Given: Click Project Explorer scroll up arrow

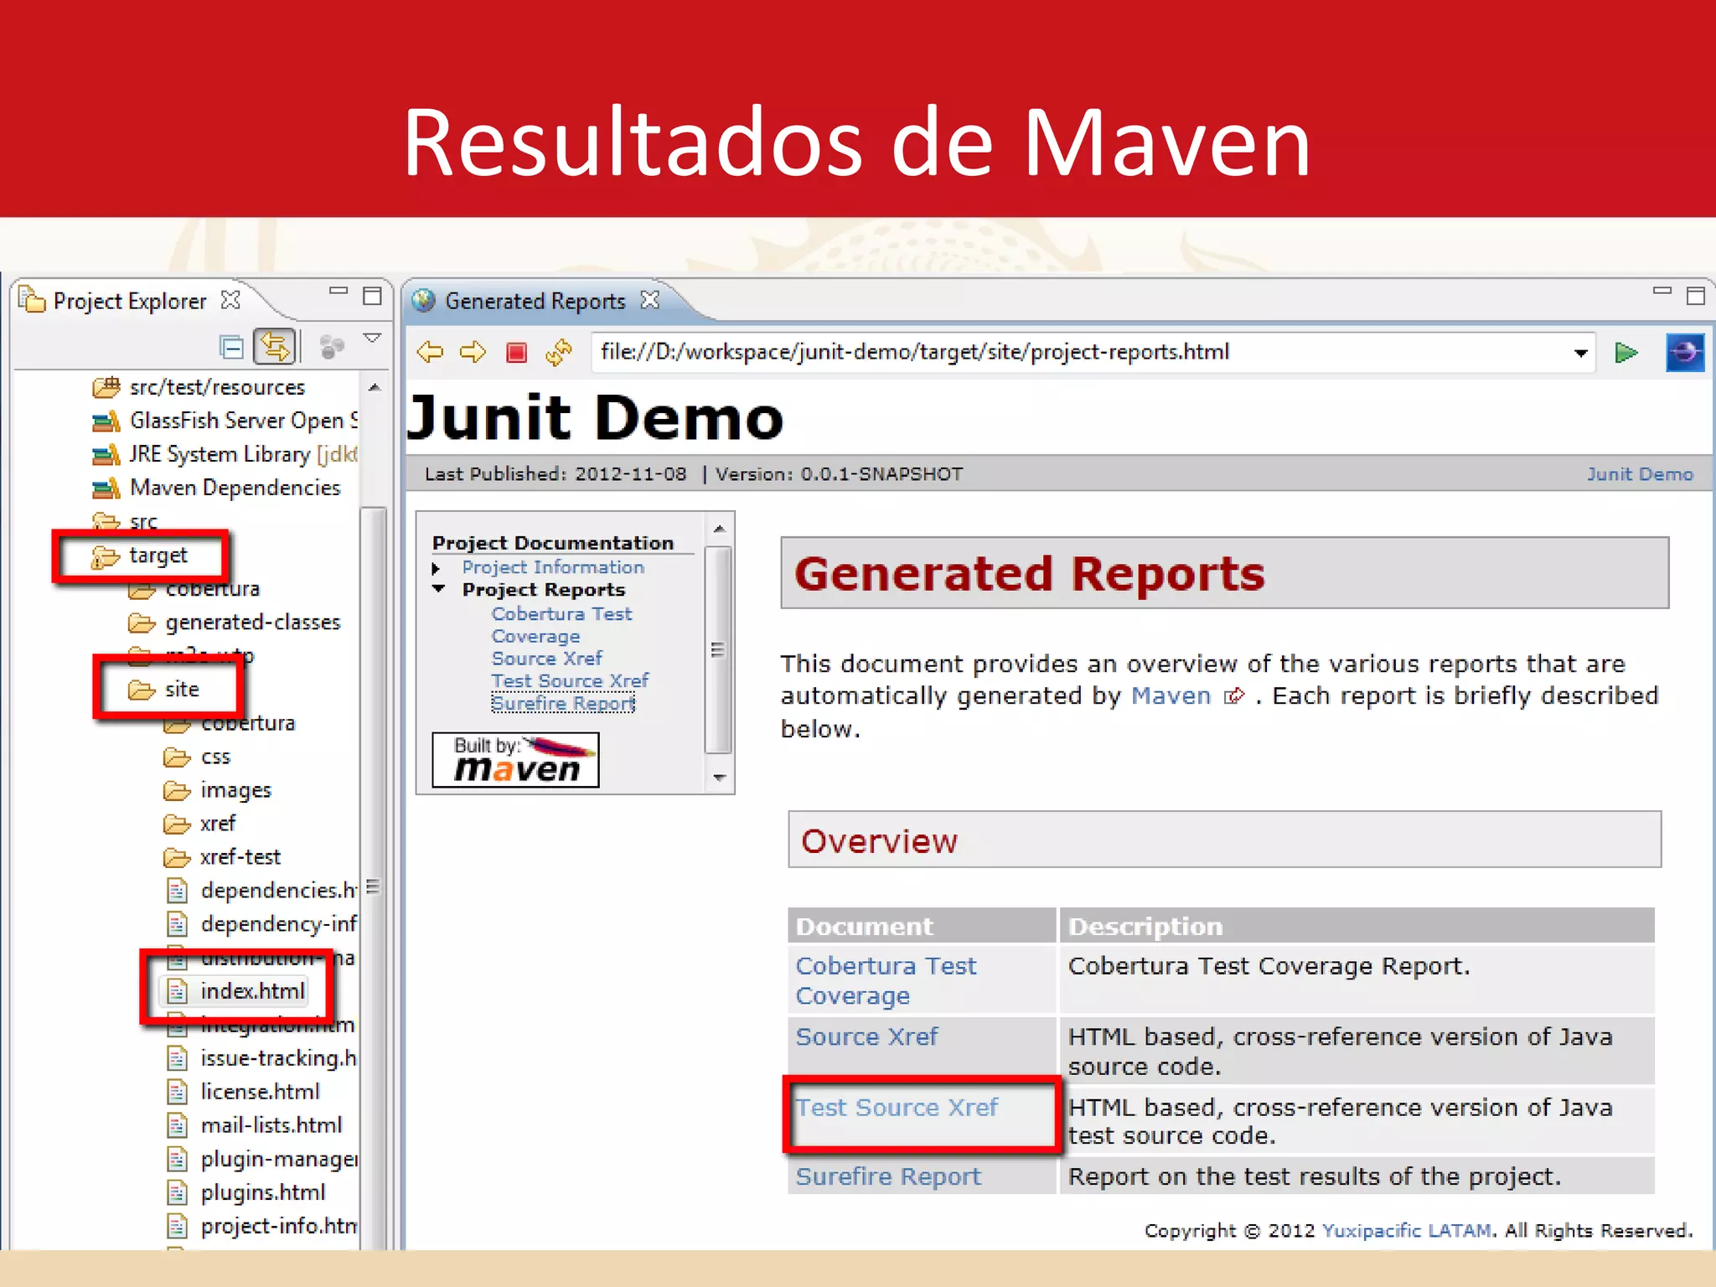Looking at the screenshot, I should [375, 387].
